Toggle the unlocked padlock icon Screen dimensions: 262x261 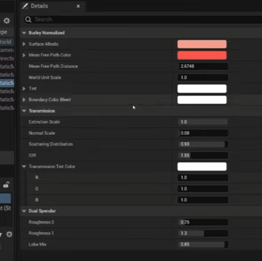[6, 185]
